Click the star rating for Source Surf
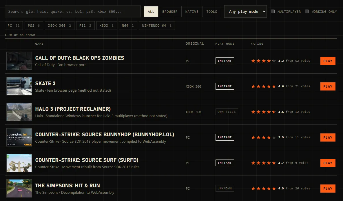The image size is (343, 201). (x=263, y=163)
